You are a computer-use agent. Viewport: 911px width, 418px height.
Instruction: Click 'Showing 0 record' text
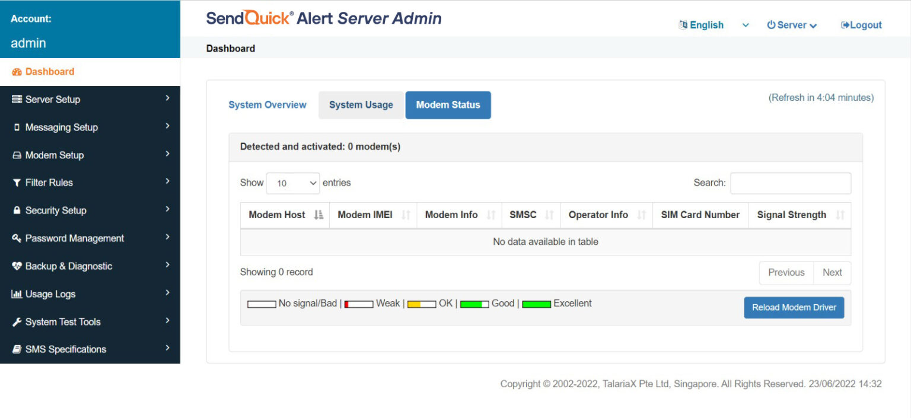(276, 272)
